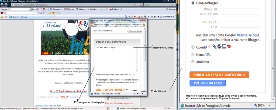Click the Publicar o seu comentário button
This screenshot has height=110, width=276.
pos(219,75)
